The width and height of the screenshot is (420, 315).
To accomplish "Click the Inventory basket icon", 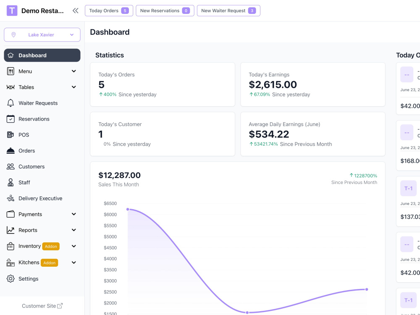I will tap(10, 246).
